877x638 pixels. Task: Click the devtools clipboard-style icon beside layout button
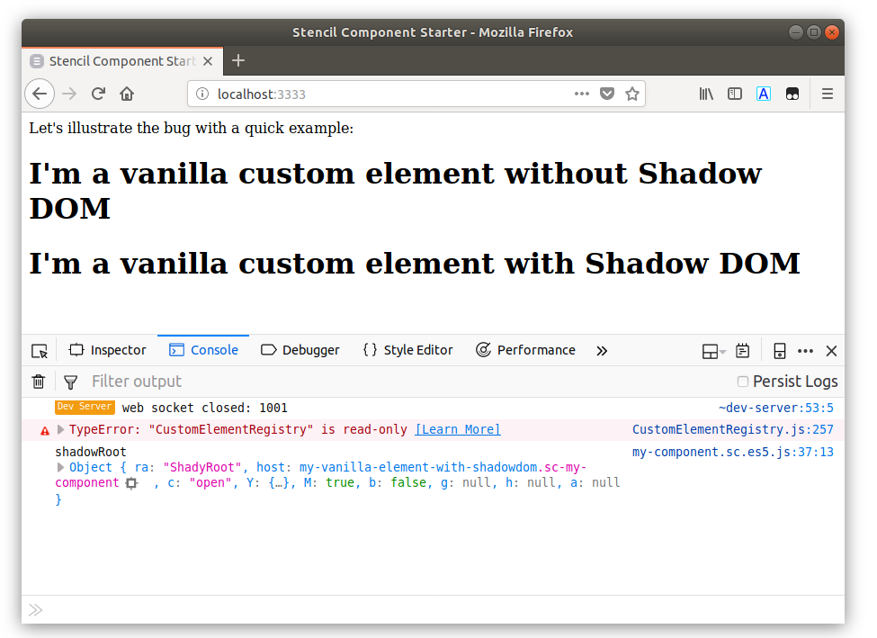pyautogui.click(x=742, y=350)
